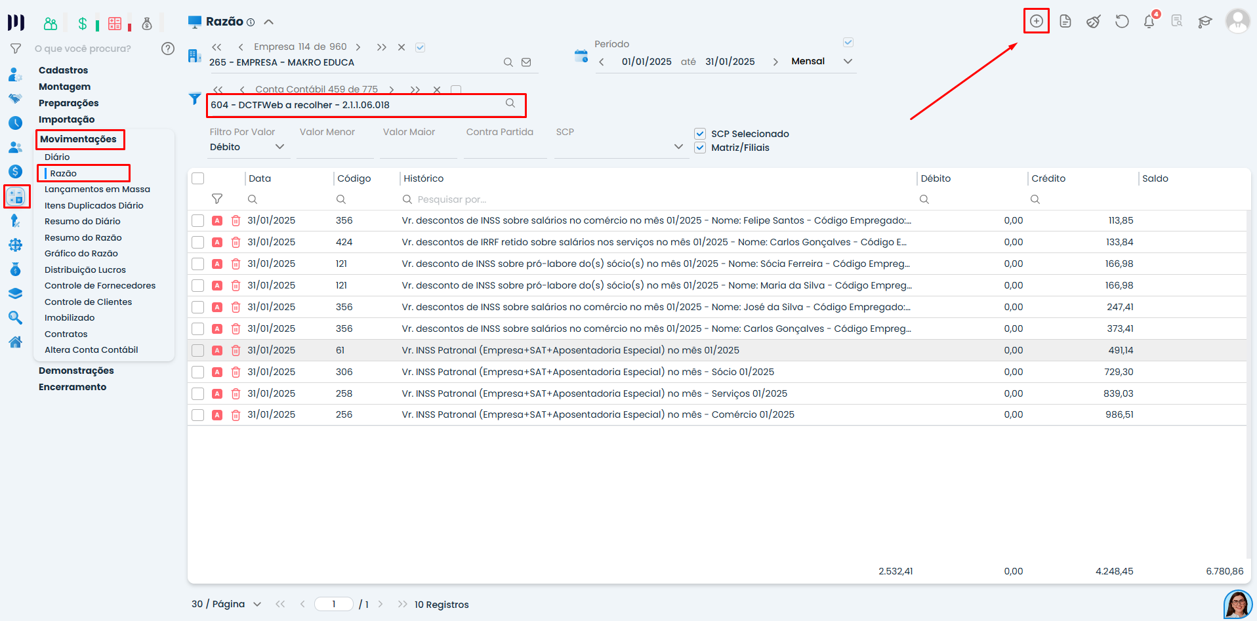Viewport: 1257px width, 621px height.
Task: Expand the Mensal period dropdown
Action: [x=847, y=62]
